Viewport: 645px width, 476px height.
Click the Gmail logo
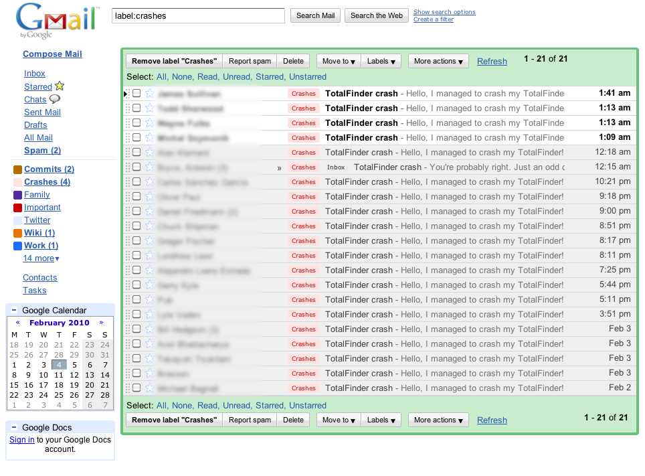[56, 21]
